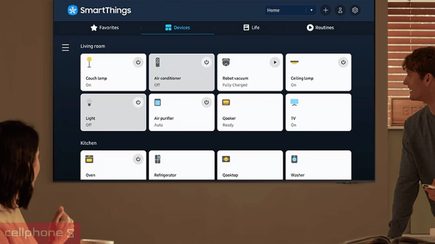Click the TV device icon
Image resolution: width=435 pixels, height=244 pixels.
294,102
